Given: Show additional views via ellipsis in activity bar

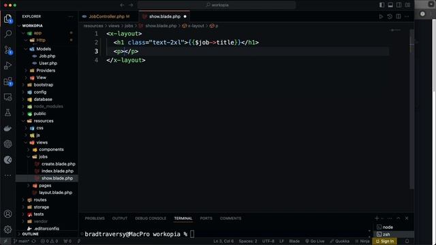Looking at the screenshot, I should coord(7,176).
